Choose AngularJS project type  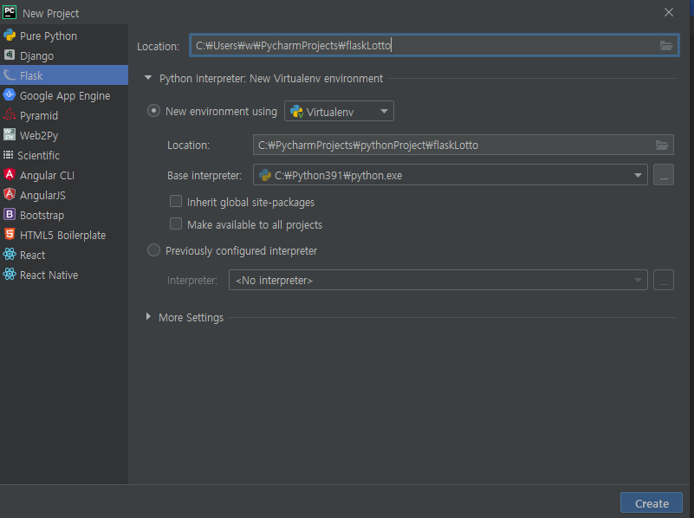pos(64,195)
